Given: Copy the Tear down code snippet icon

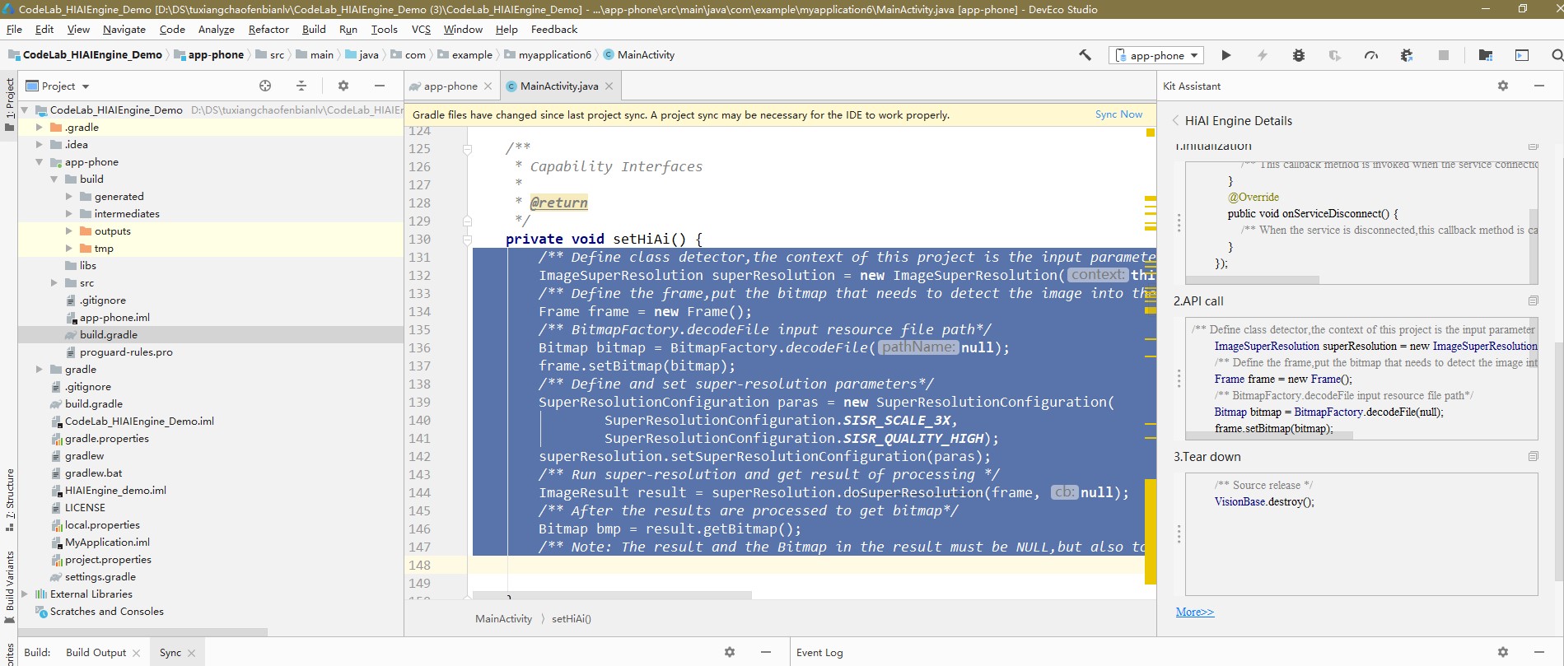Looking at the screenshot, I should click(1533, 457).
